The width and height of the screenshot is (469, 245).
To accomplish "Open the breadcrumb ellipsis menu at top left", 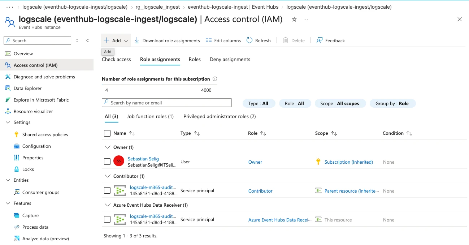I will pyautogui.click(x=10, y=7).
